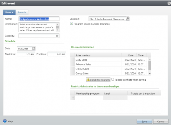This screenshot has height=125, width=171.
Task: Click the Save button
Action: 144,121
